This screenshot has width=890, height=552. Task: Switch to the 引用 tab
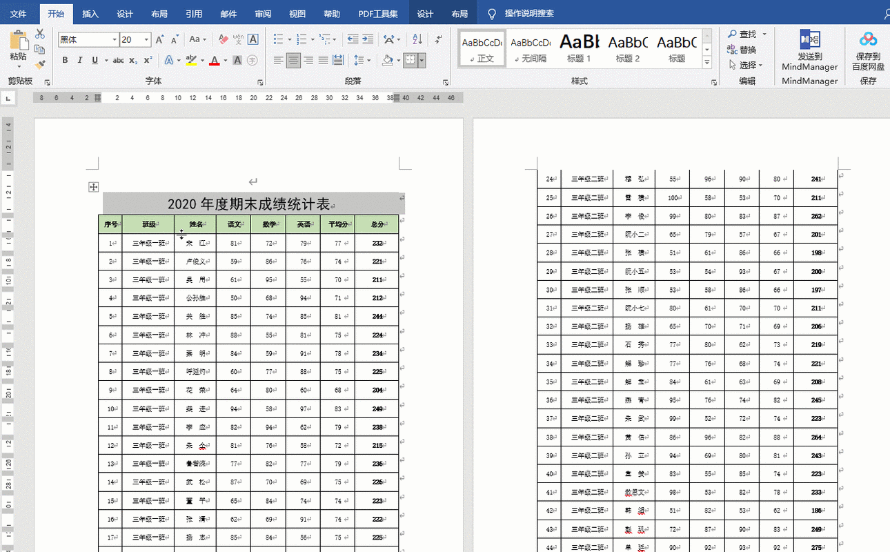tap(194, 14)
